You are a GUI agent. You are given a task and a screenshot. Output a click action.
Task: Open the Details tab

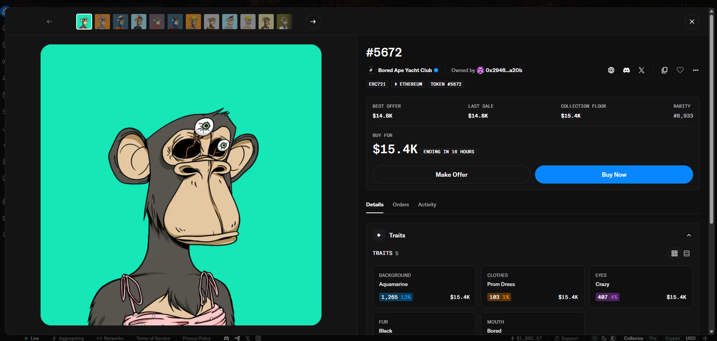[x=375, y=204]
